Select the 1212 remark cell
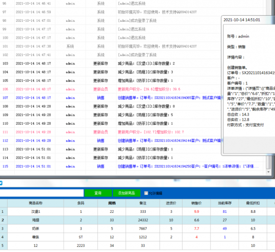The height and width of the screenshot is (252, 275). [x=143, y=237]
